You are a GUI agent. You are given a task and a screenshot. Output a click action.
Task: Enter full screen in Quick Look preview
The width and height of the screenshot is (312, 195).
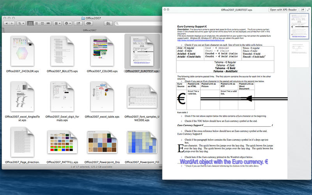pyautogui.click(x=308, y=9)
